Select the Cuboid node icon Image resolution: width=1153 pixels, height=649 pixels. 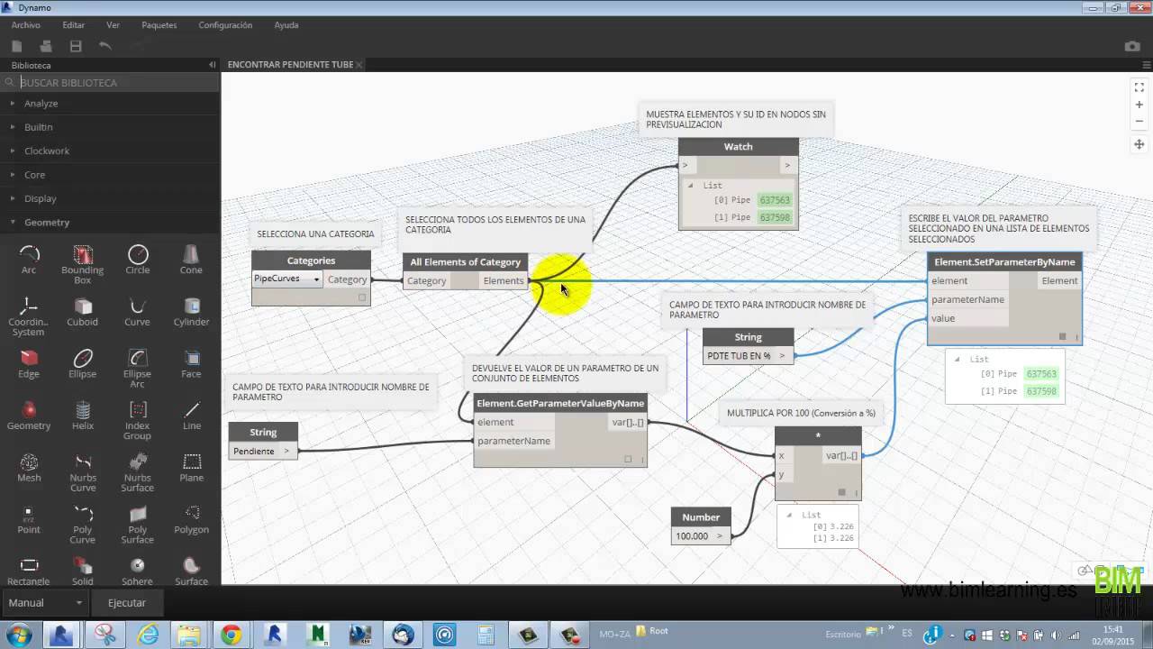(83, 306)
